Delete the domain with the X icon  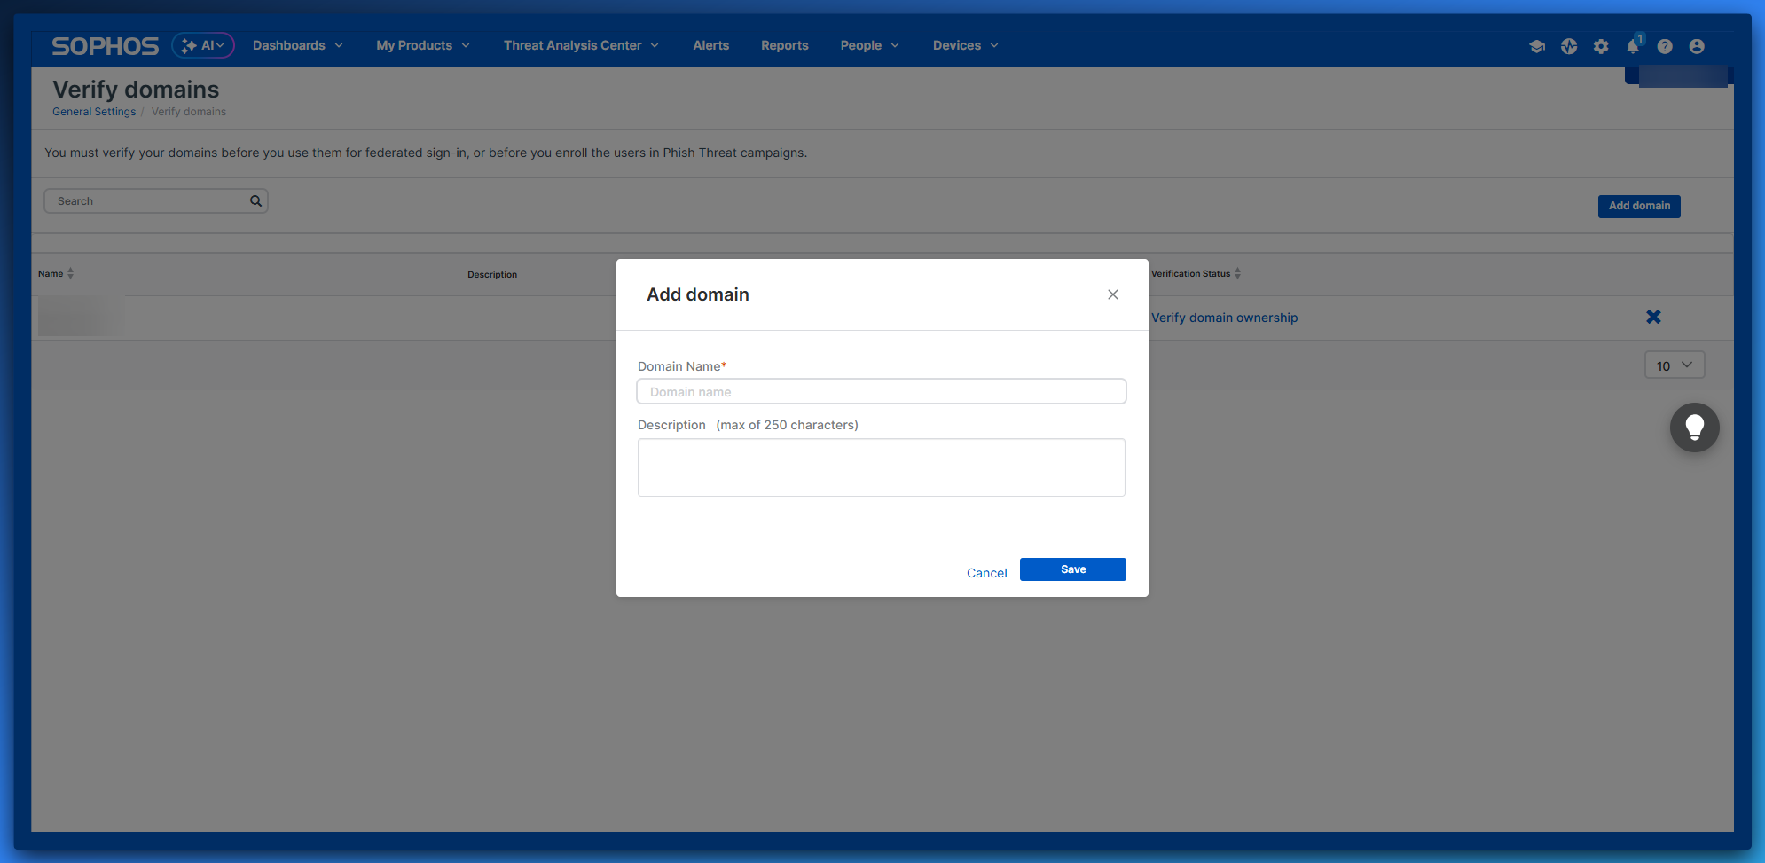[x=1653, y=317]
